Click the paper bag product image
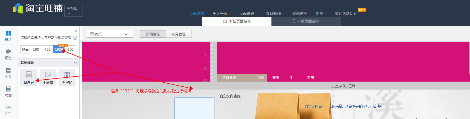Viewport: 470px width, 119px height. pos(294,106)
